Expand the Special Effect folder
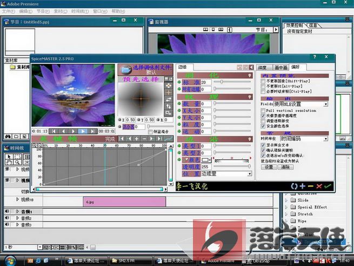Image resolution: width=354 pixels, height=266 pixels. 286,207
